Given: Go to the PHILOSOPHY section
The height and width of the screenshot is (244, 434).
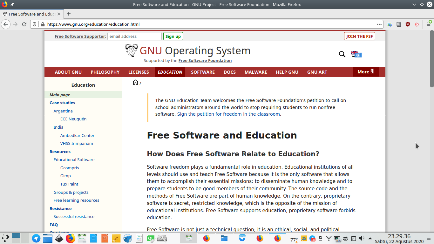Looking at the screenshot, I should click(x=105, y=72).
